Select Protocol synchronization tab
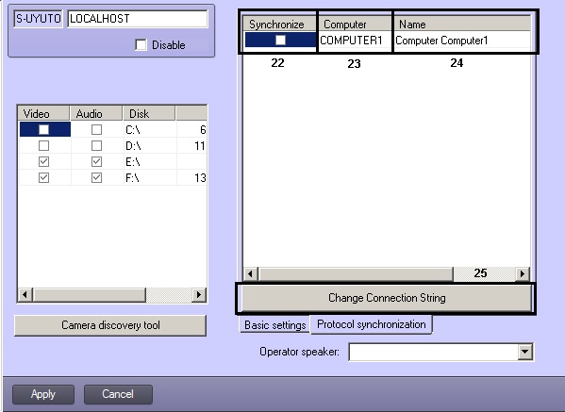The height and width of the screenshot is (412, 565). coord(371,324)
